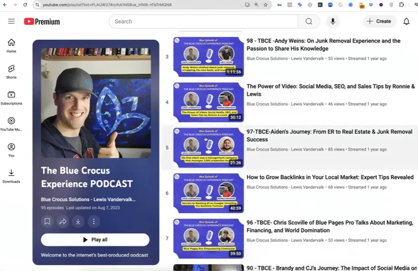Open browser zoom magnifier icon

pos(257,5)
